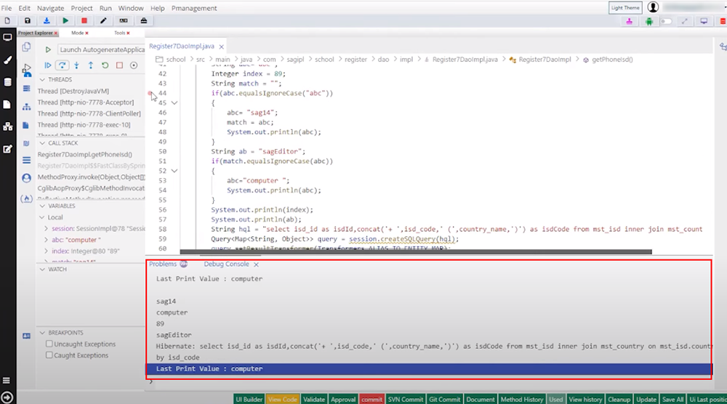Click the debugger Step Into arrow

[76, 65]
